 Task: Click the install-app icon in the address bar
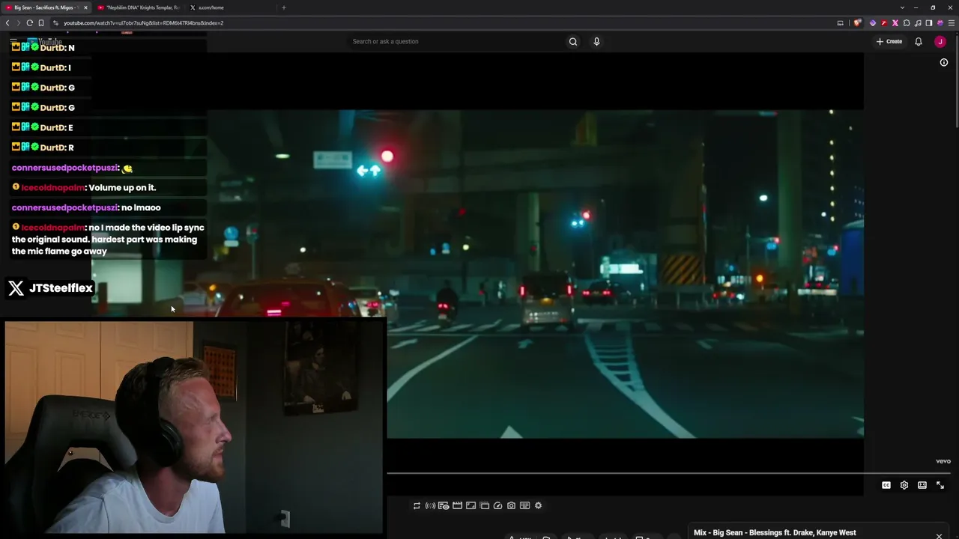(x=841, y=23)
